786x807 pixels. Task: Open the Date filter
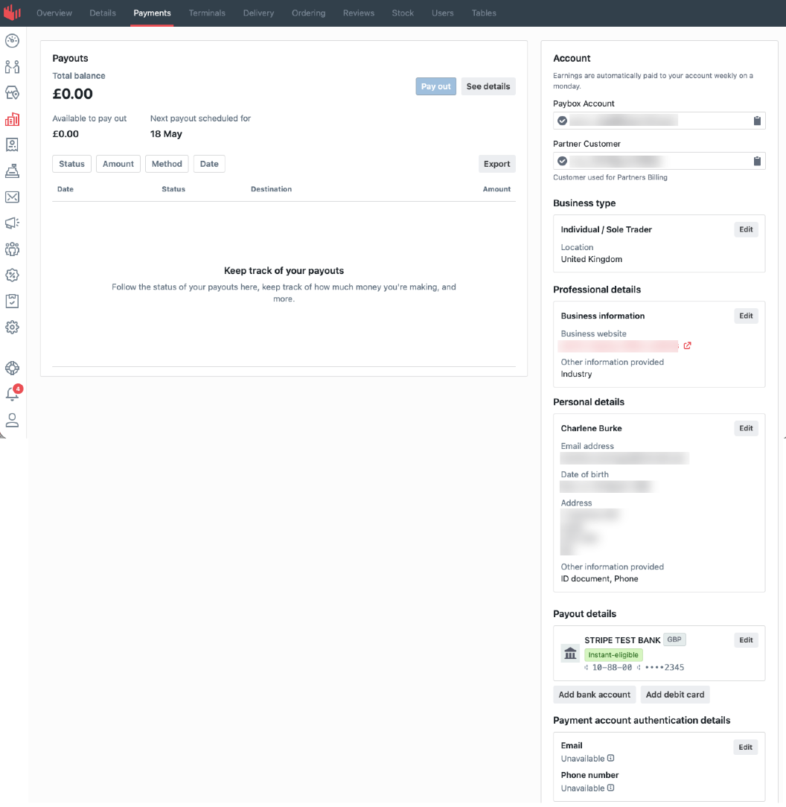(209, 164)
